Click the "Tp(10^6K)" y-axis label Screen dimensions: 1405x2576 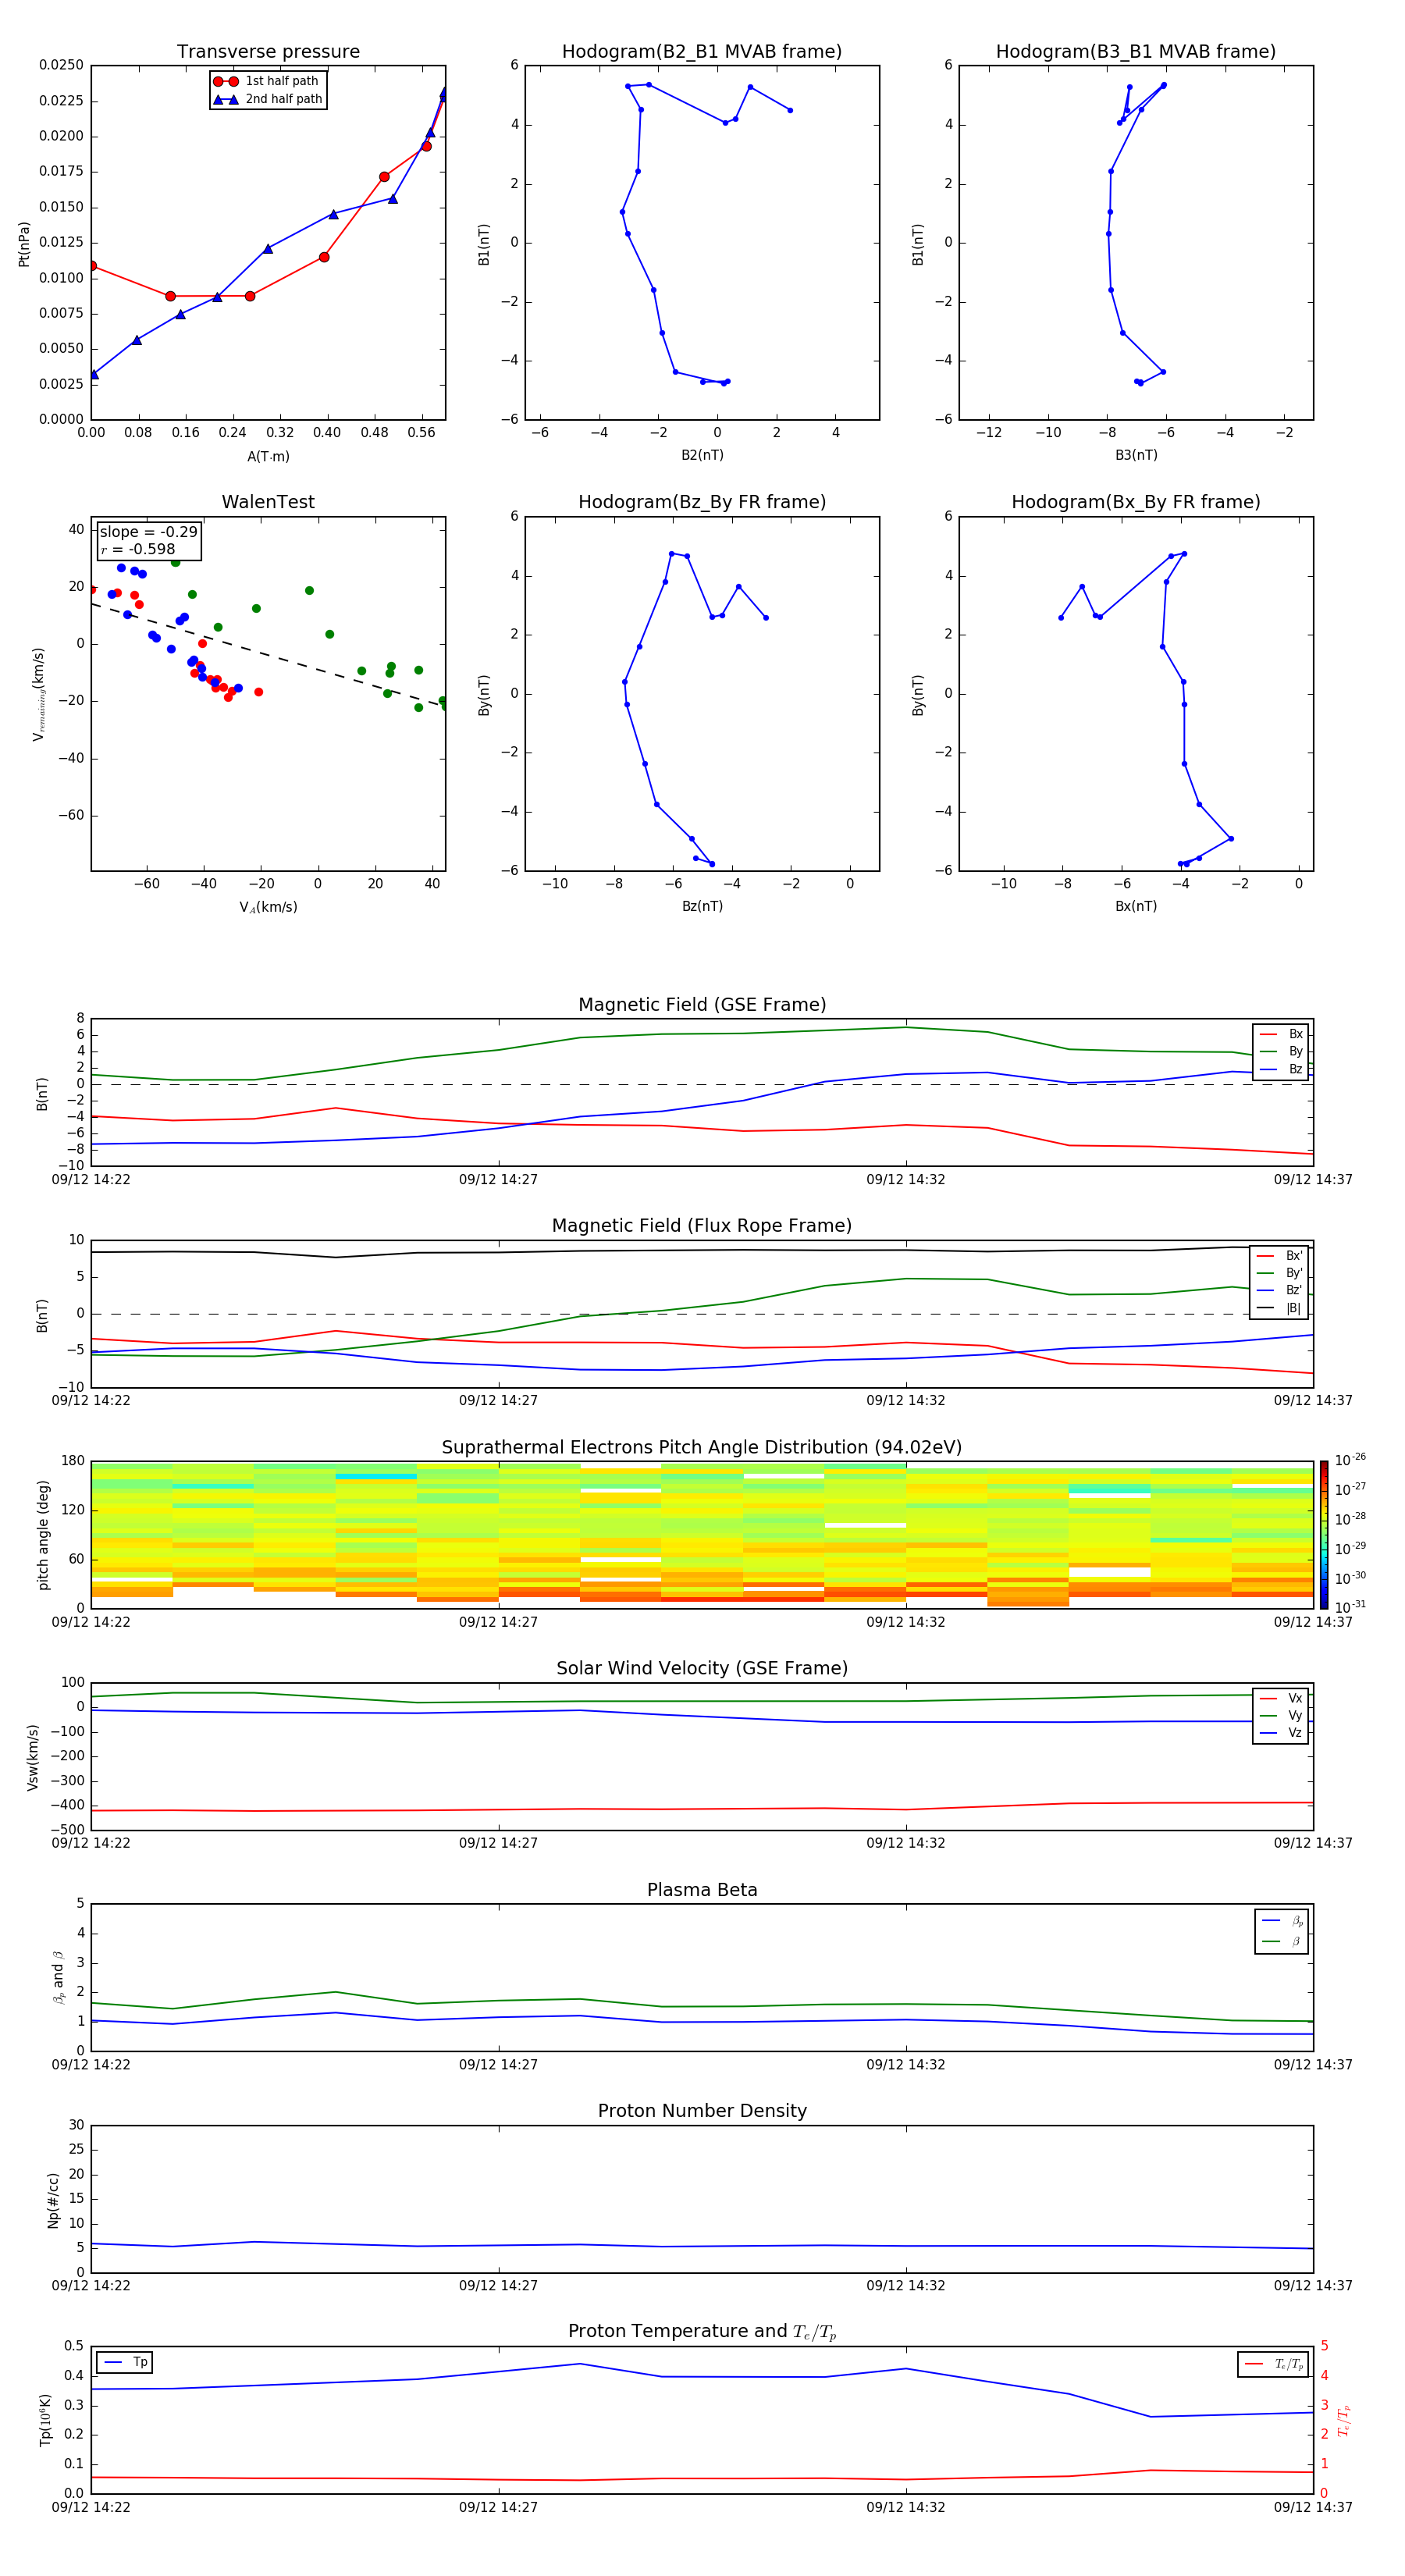(45, 2420)
